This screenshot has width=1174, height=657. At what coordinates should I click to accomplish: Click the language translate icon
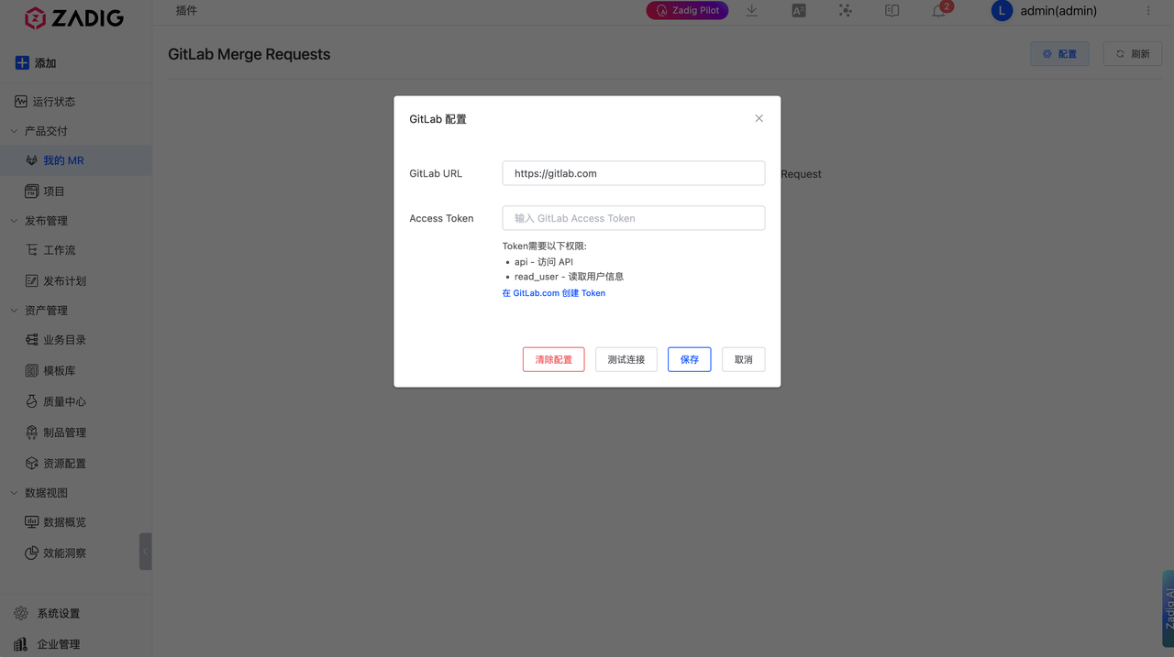(799, 11)
